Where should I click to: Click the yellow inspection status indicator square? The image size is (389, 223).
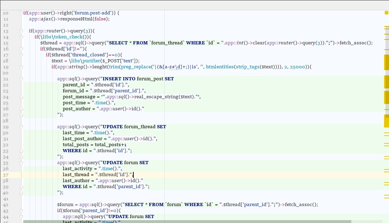[386, 13]
